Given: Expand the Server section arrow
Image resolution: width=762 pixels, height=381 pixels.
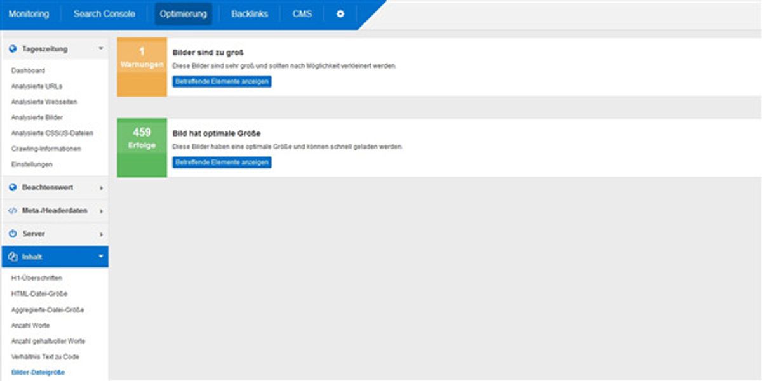Looking at the screenshot, I should (101, 234).
